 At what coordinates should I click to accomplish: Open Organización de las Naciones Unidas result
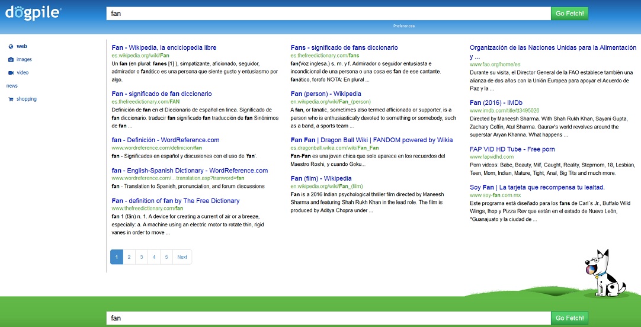553,52
